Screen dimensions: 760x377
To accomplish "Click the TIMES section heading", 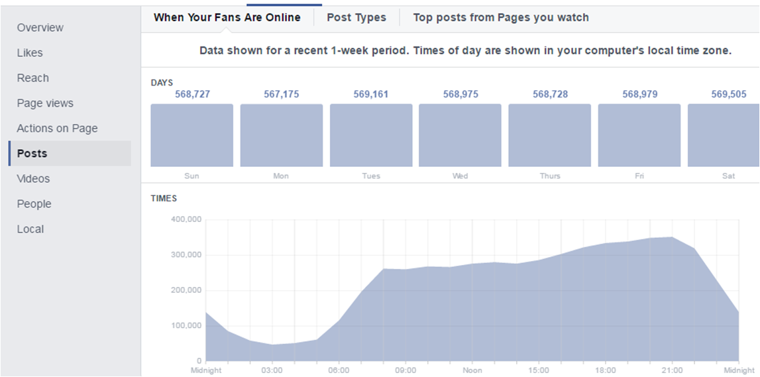I will coord(164,198).
